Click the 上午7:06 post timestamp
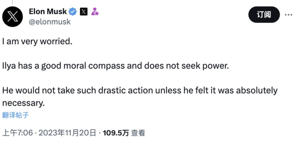Viewport: 295px width, 146px height. (17, 133)
